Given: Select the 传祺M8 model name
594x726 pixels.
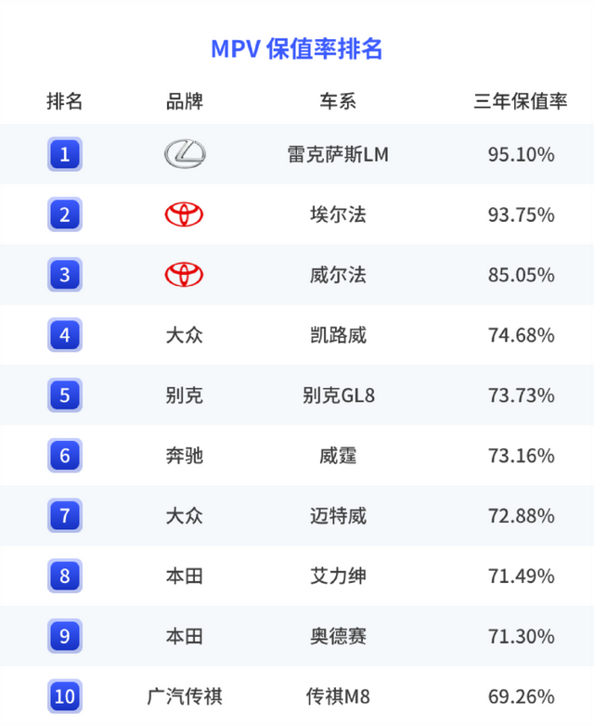Looking at the screenshot, I should point(338,695).
